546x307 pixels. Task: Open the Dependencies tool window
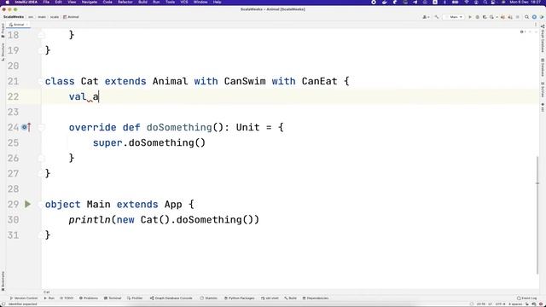click(316, 298)
